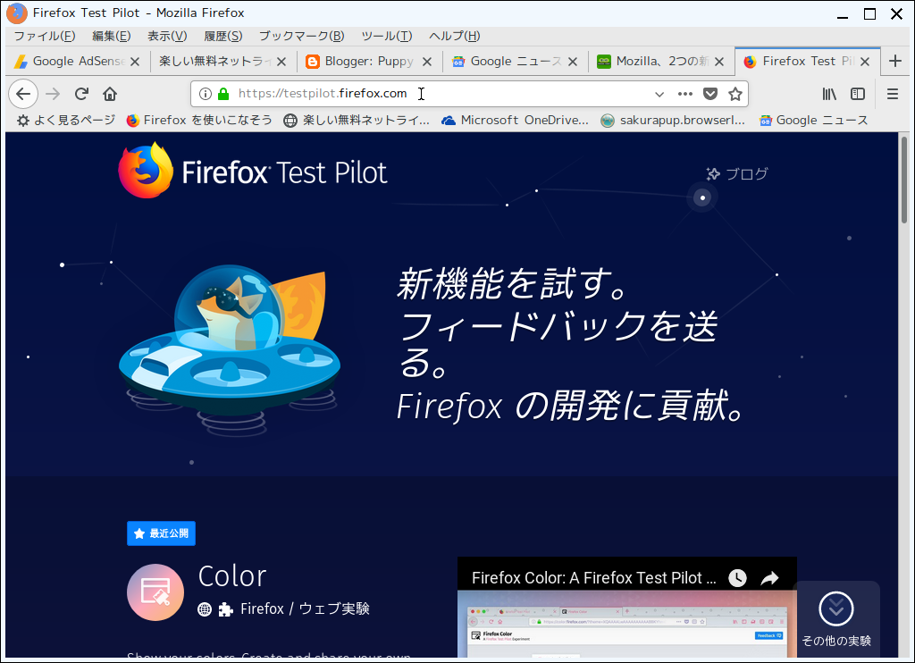
Task: Click the green security lock in the address bar
Action: pyautogui.click(x=221, y=93)
